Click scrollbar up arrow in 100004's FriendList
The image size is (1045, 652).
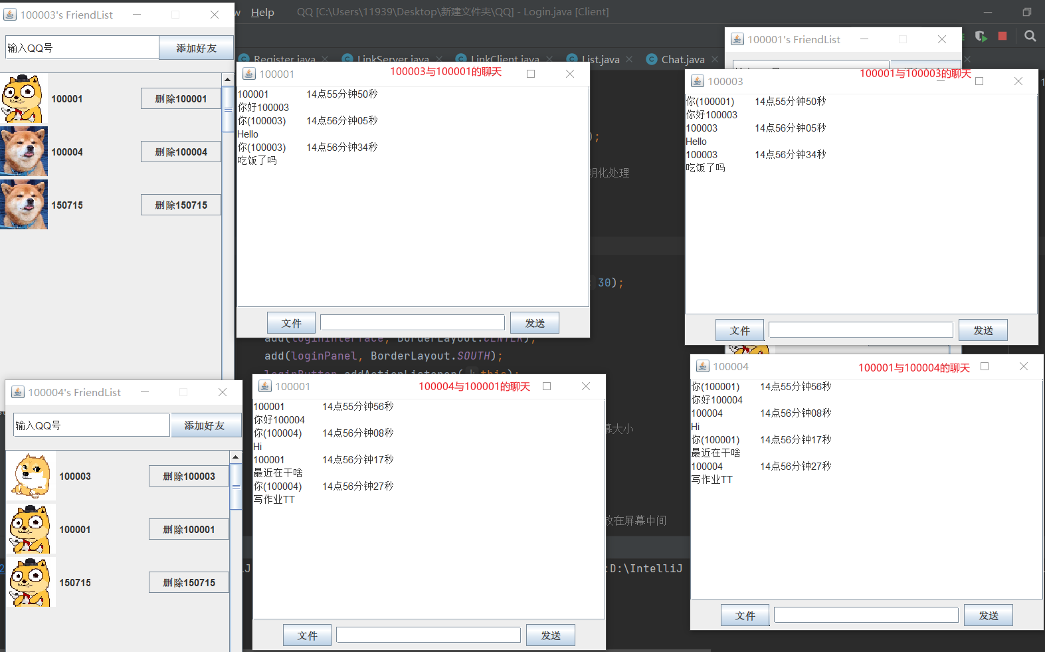point(236,457)
